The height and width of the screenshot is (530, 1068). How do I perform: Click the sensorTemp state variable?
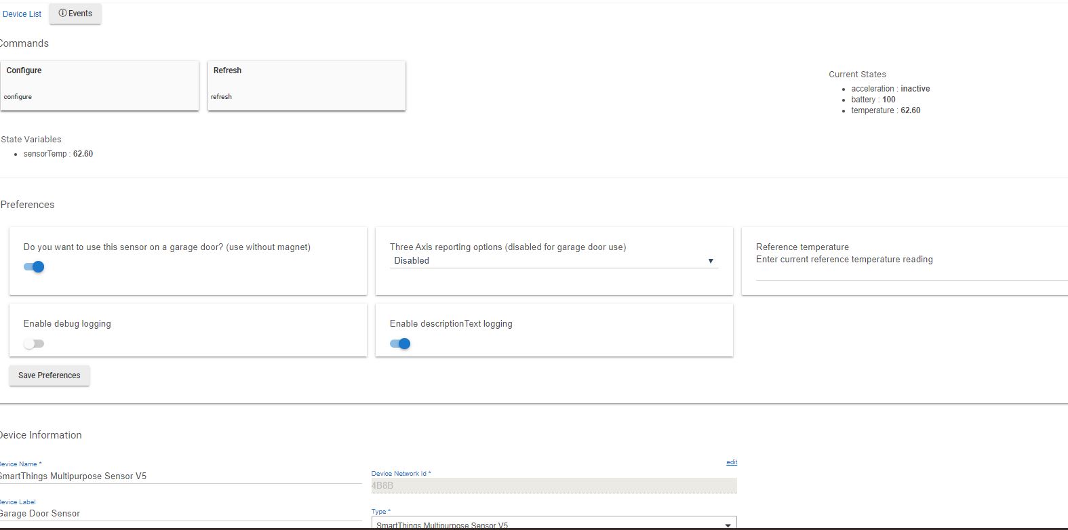click(58, 154)
